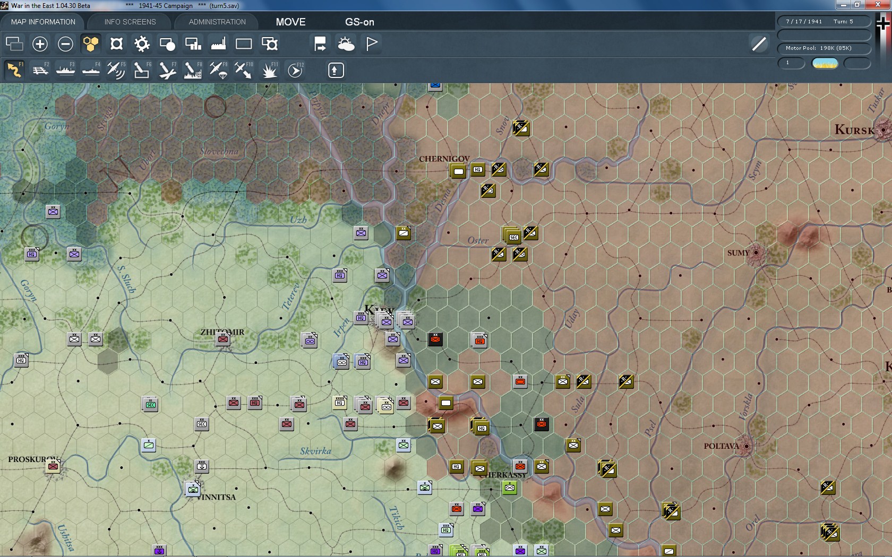Screen dimensions: 892x557
Task: Click the flag with arrow icon
Action: (x=320, y=43)
